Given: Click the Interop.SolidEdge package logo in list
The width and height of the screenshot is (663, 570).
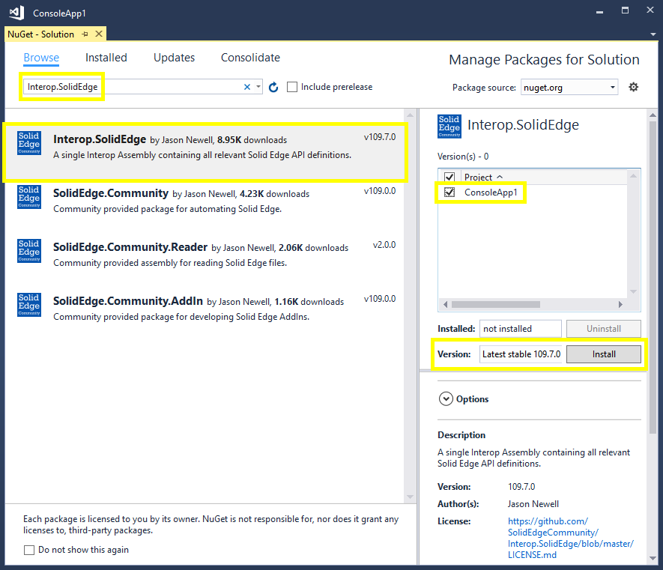Looking at the screenshot, I should click(x=29, y=143).
